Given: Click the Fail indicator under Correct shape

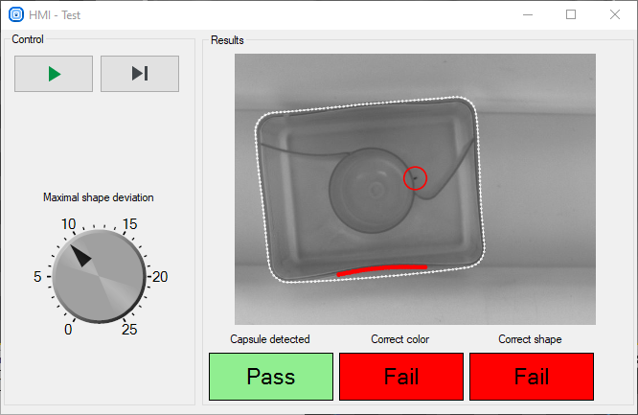Looking at the screenshot, I should coord(531,377).
